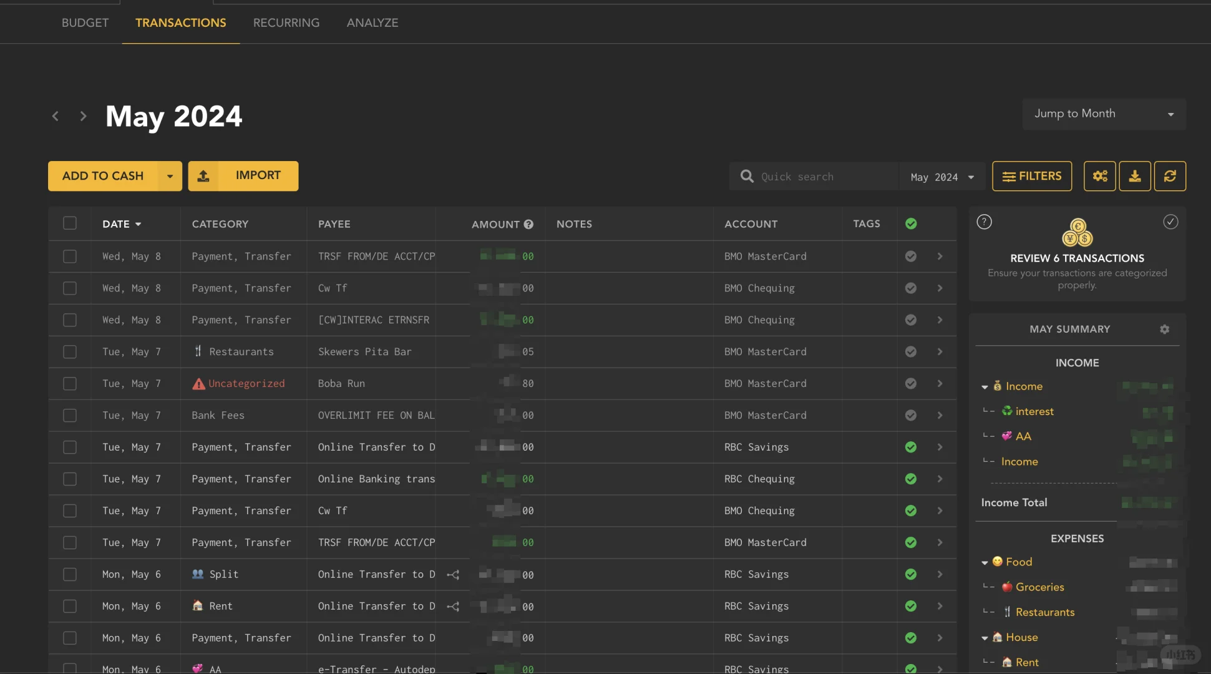Screen dimensions: 1211x674
Task: Dismiss review panel checkmark icon
Action: point(1170,222)
